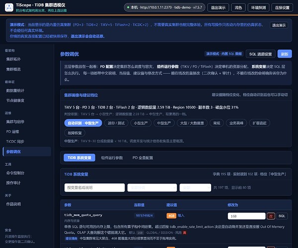298x248 pixels.
Task: Select the 扩容追赶 scenario chip
Action: coord(259,123)
